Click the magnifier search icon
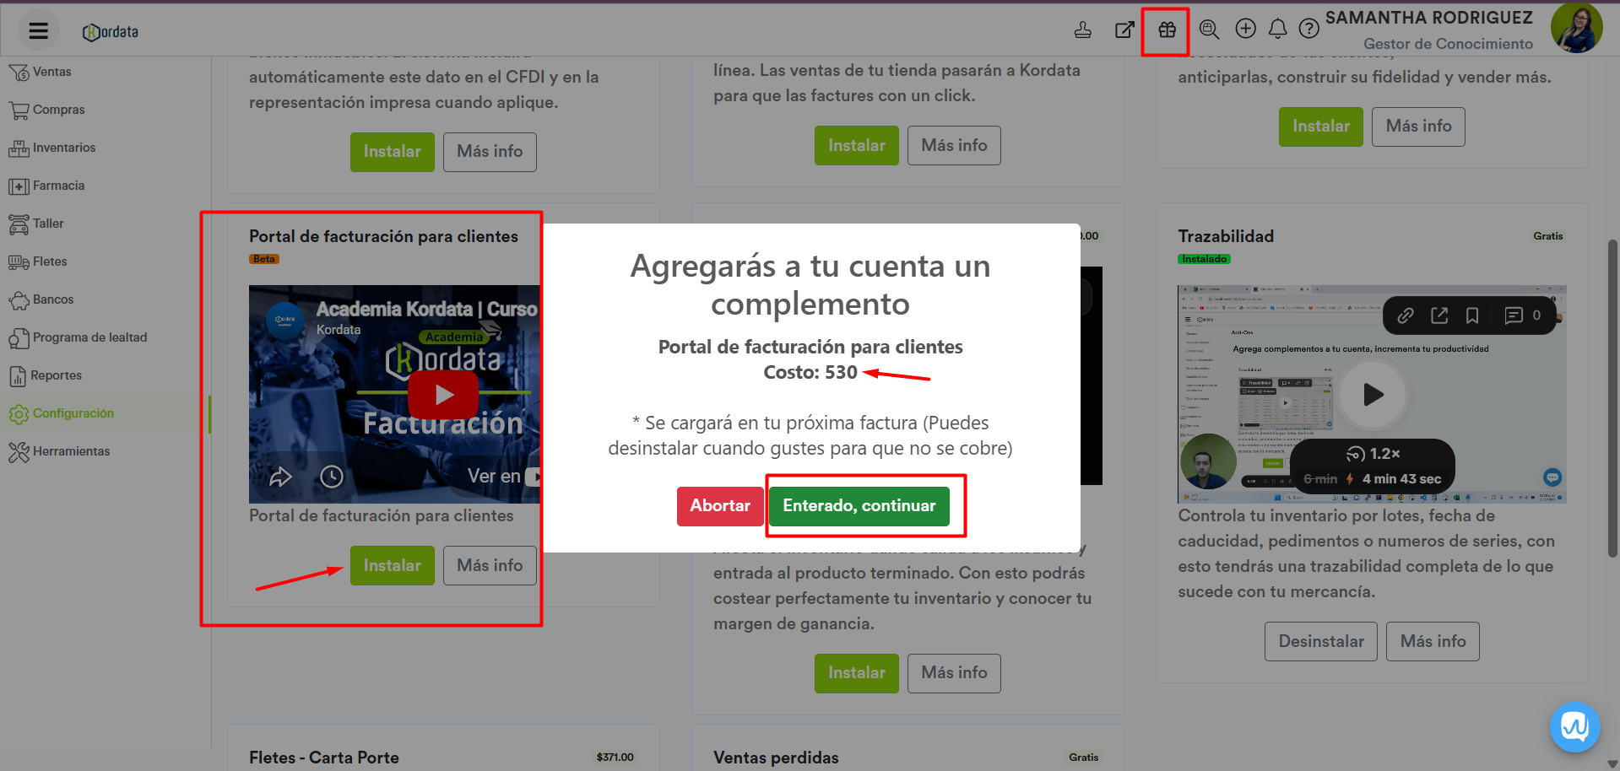The width and height of the screenshot is (1620, 771). (1209, 30)
